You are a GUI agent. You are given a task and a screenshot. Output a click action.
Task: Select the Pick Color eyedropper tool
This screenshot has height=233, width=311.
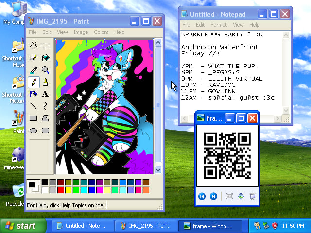(34, 70)
